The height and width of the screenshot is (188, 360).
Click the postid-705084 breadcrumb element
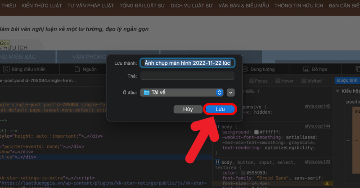point(38,81)
